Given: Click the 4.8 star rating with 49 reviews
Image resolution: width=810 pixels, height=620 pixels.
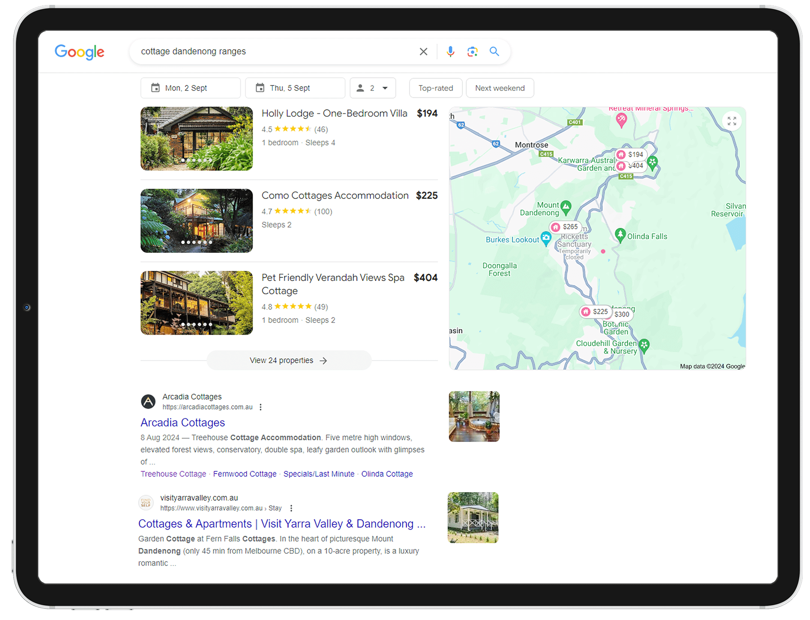Looking at the screenshot, I should [x=295, y=307].
